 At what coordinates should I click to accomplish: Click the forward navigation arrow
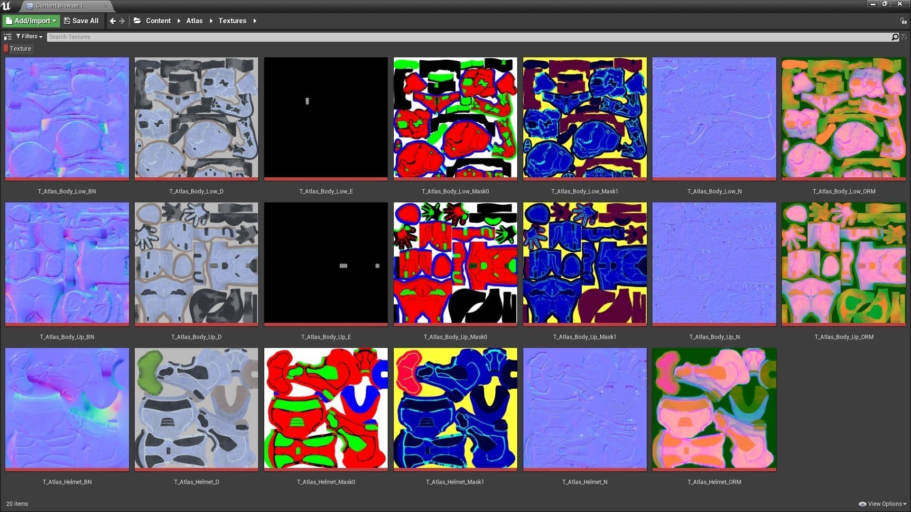(122, 21)
